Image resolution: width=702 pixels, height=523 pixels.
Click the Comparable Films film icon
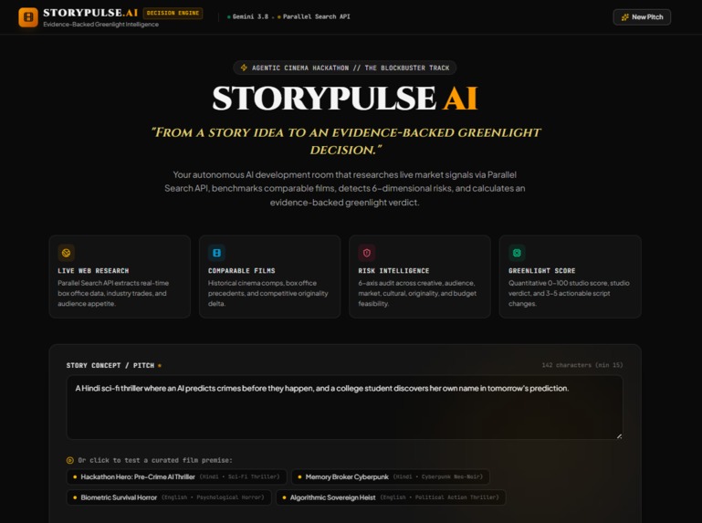(216, 253)
